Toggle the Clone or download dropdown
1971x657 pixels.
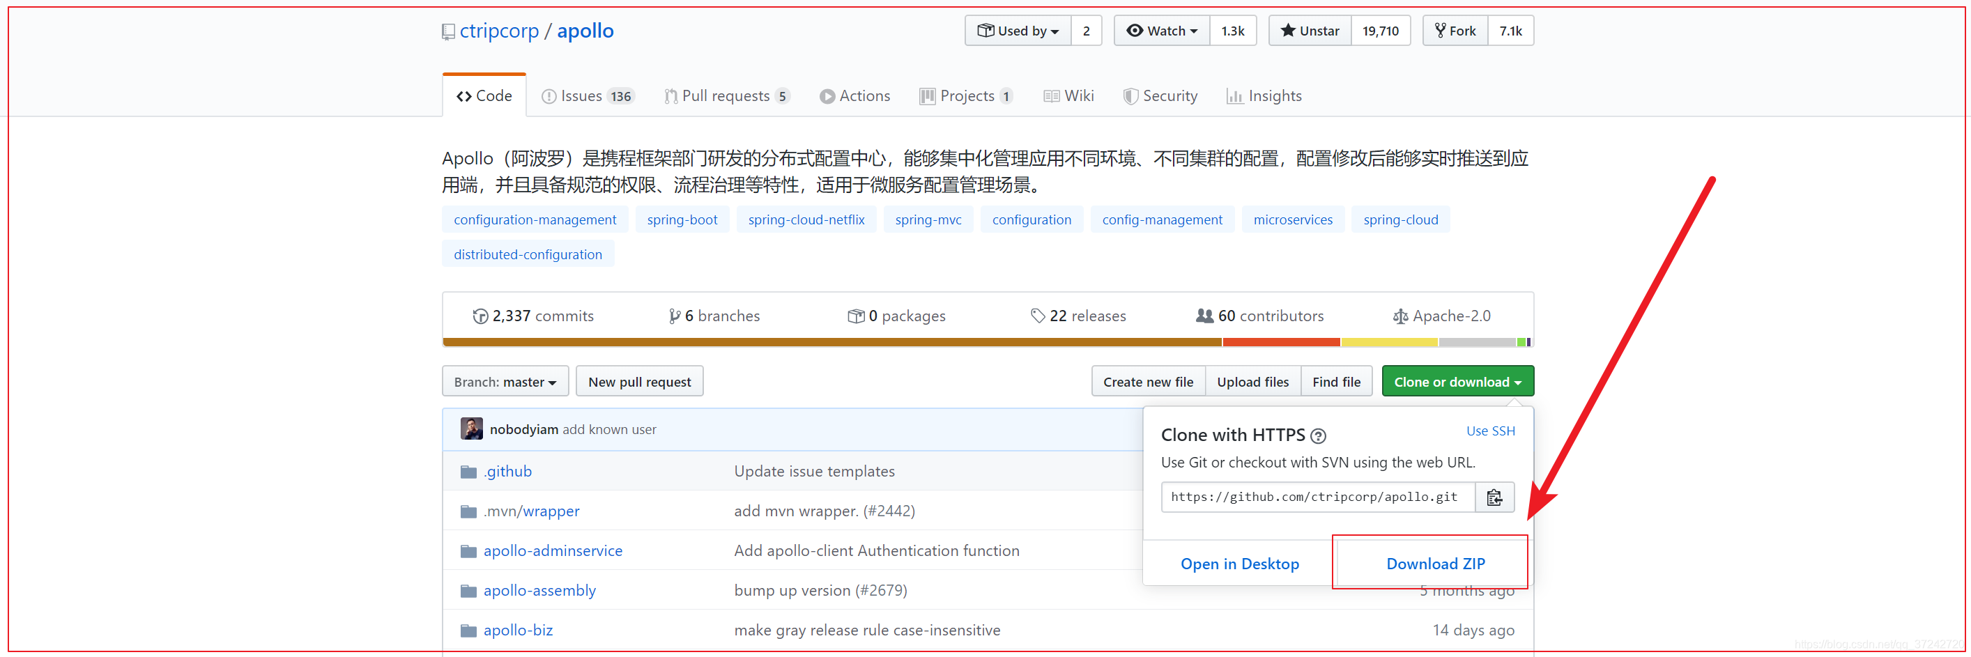pyautogui.click(x=1457, y=382)
